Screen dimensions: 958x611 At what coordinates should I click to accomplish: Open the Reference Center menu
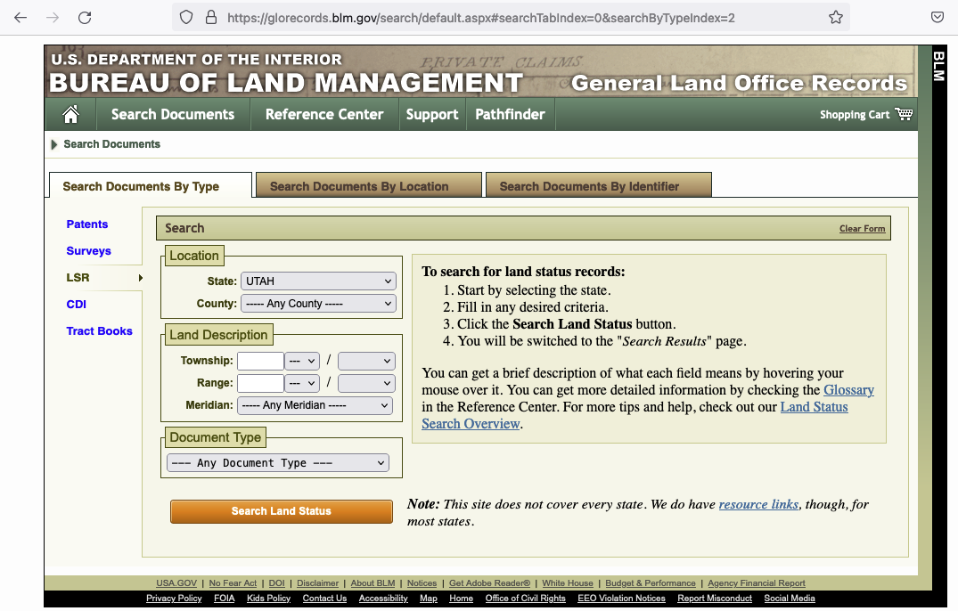(324, 114)
